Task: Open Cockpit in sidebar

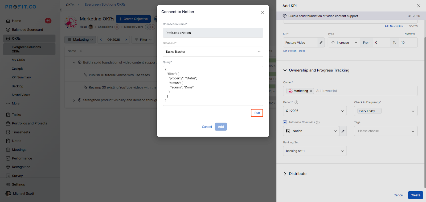Action: tap(17, 69)
